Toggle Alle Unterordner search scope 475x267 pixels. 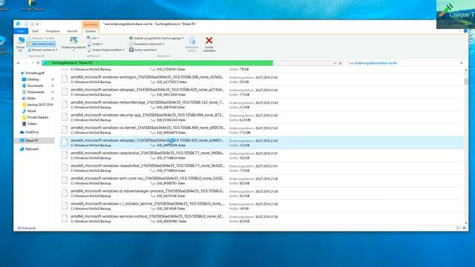point(42,44)
